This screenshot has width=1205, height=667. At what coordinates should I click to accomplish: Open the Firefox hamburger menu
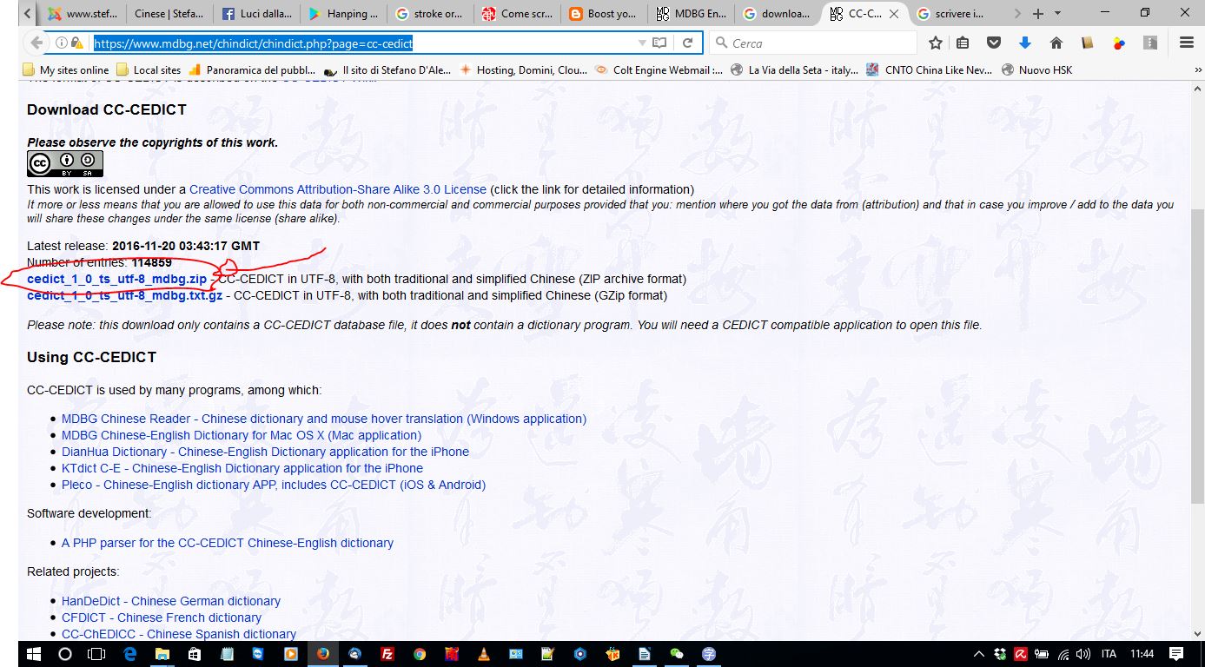pos(1187,43)
